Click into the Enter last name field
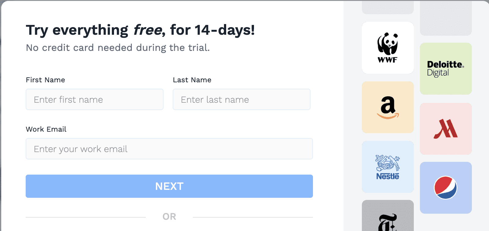This screenshot has width=489, height=231. [241, 100]
